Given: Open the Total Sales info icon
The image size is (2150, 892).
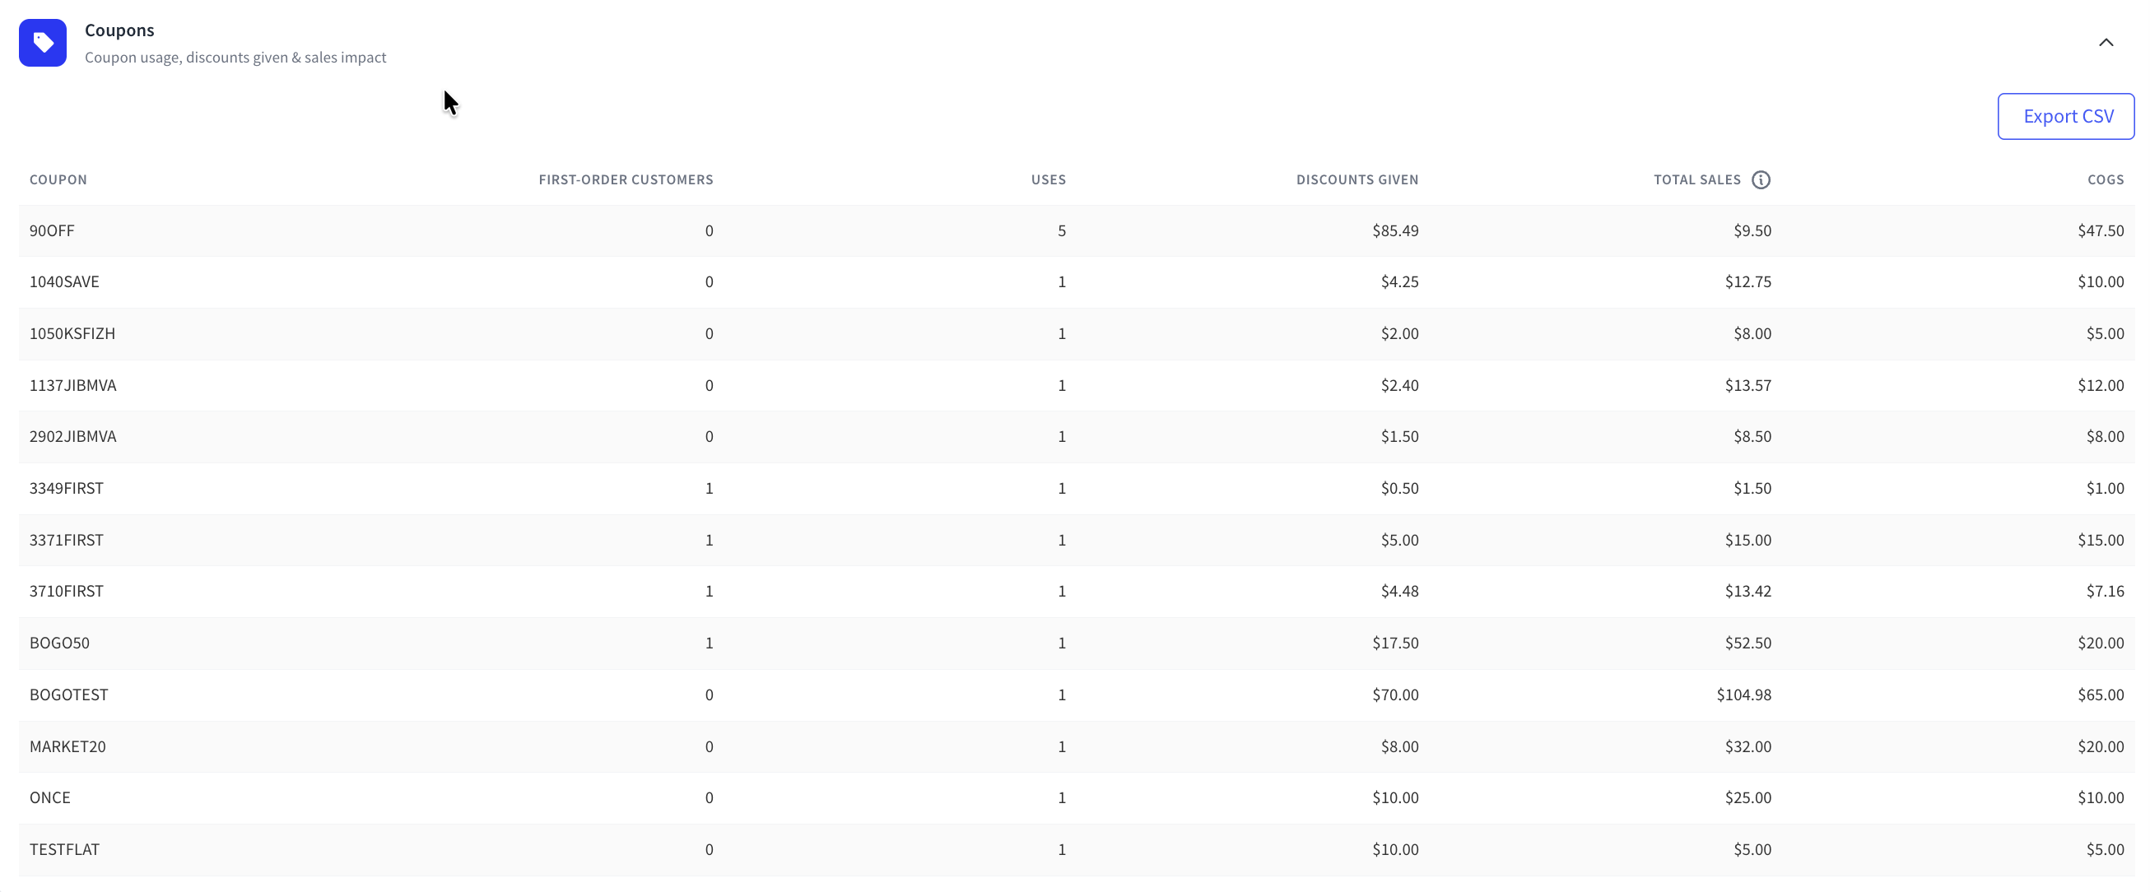Looking at the screenshot, I should pyautogui.click(x=1760, y=179).
